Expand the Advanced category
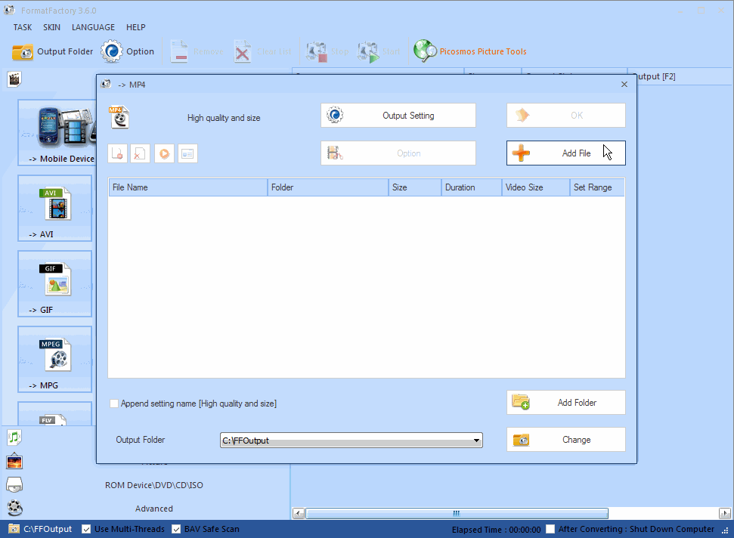 [153, 508]
